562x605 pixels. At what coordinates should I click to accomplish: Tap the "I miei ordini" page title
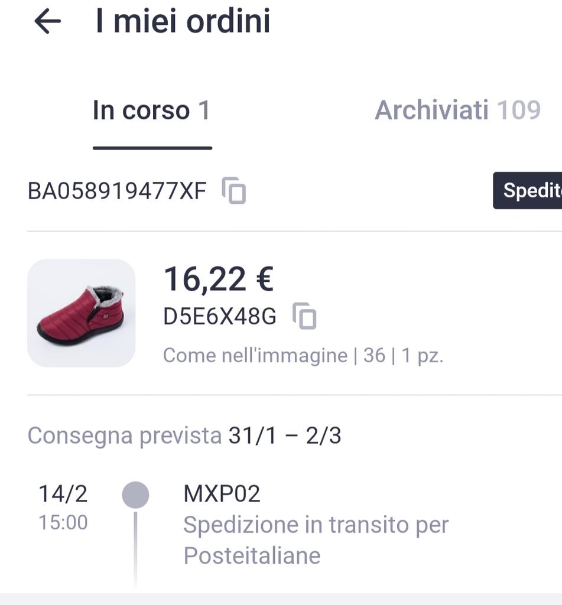pos(183,22)
